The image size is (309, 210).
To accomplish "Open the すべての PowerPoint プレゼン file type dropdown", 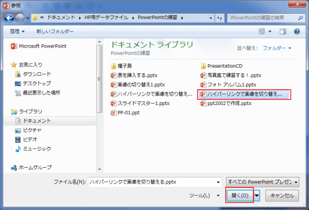I will pos(262,182).
